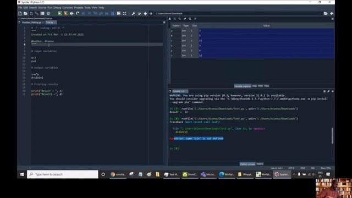Image resolution: width=352 pixels, height=198 pixels.
Task: Select the IPython console bottom tab
Action: coord(248,164)
